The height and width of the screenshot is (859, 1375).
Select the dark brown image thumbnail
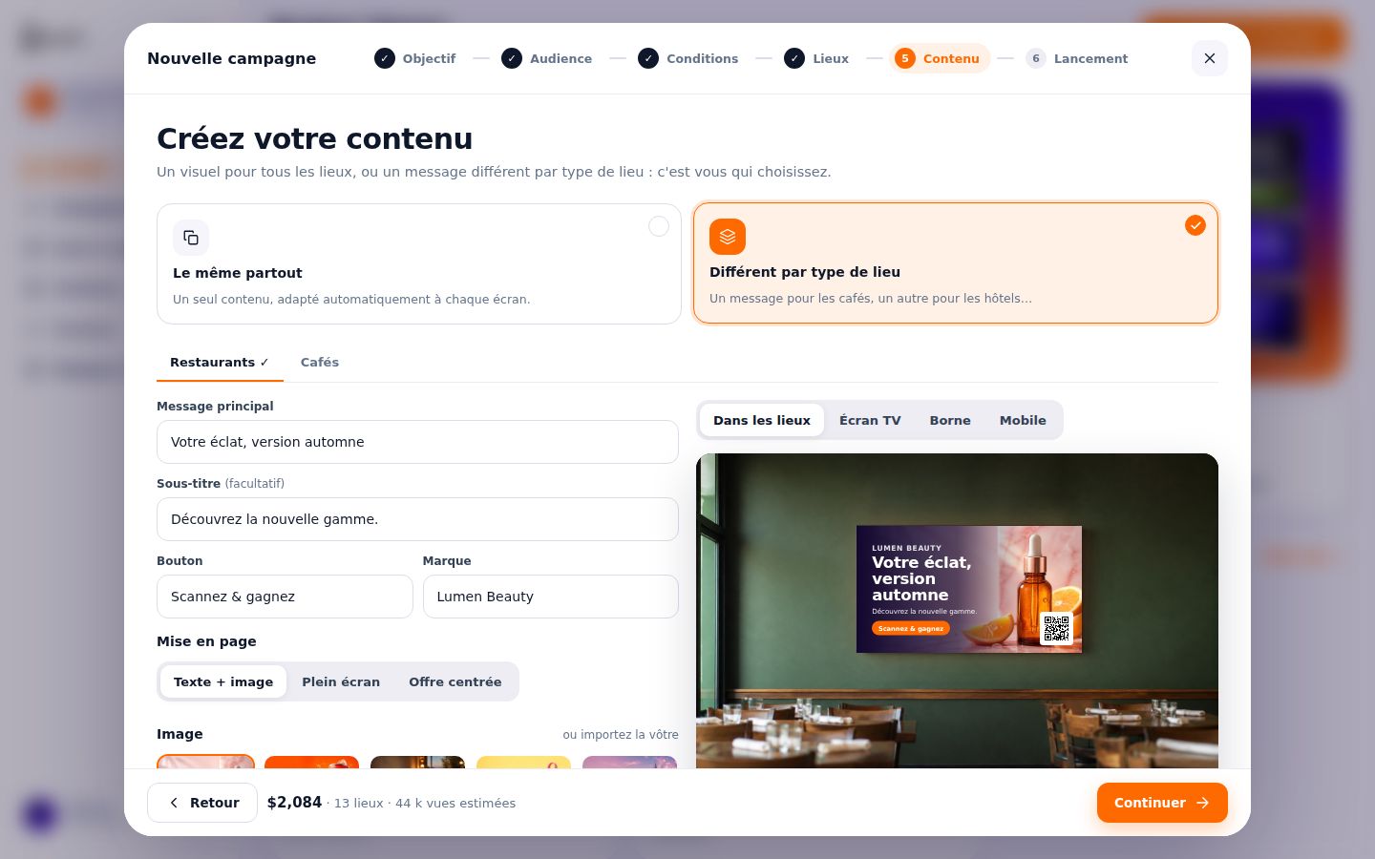pos(417,762)
